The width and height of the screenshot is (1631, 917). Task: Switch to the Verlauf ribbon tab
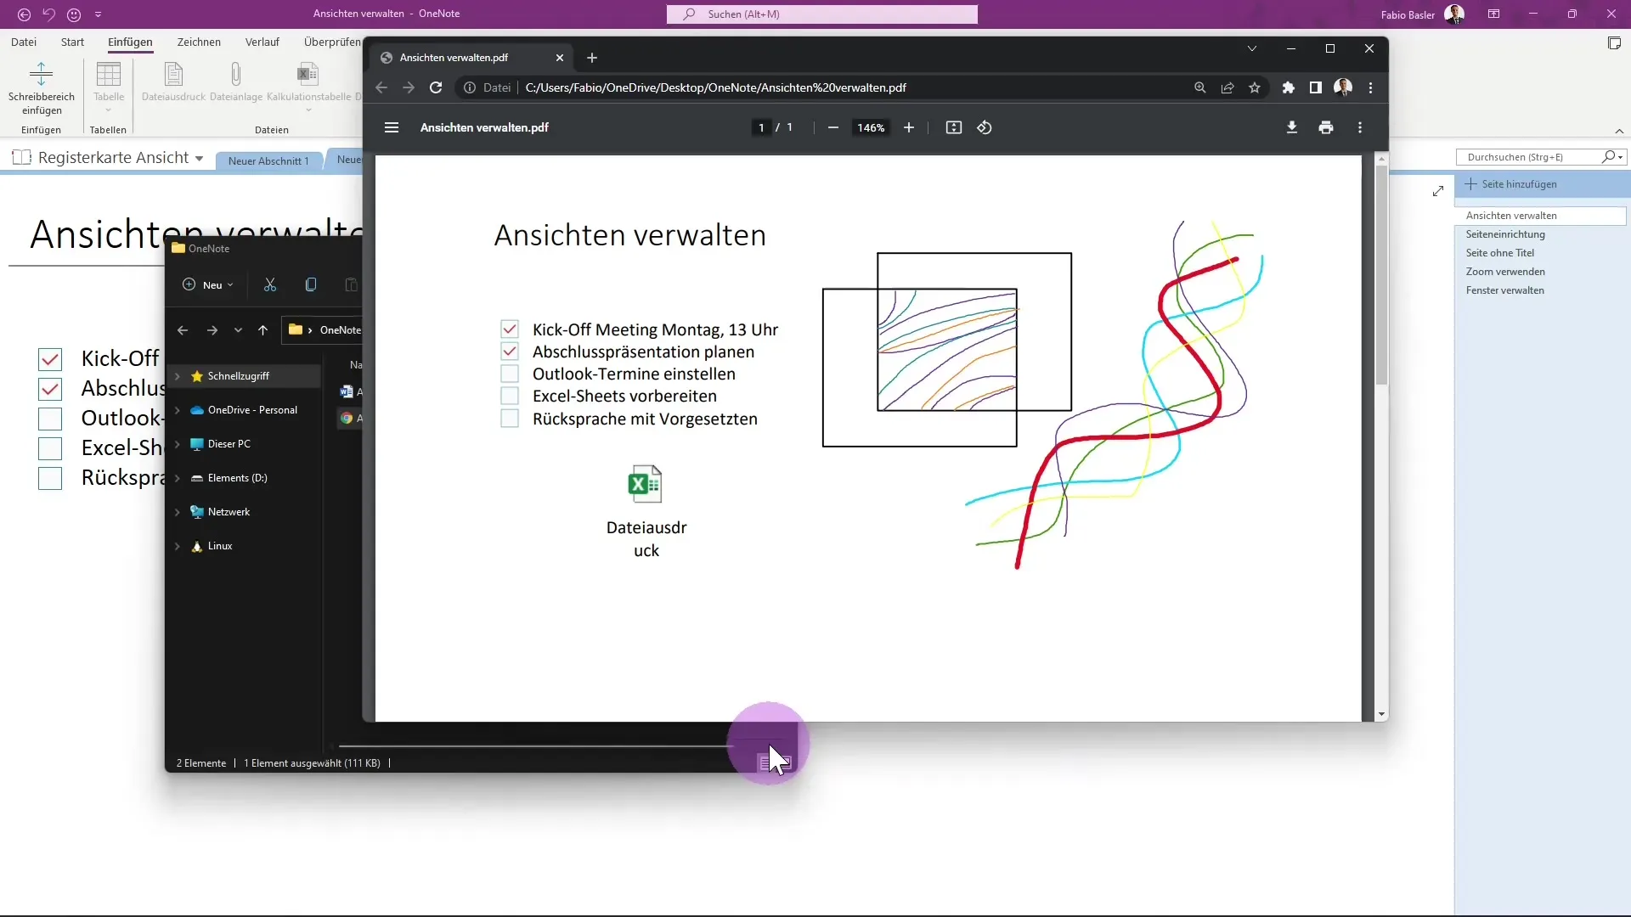coord(262,42)
